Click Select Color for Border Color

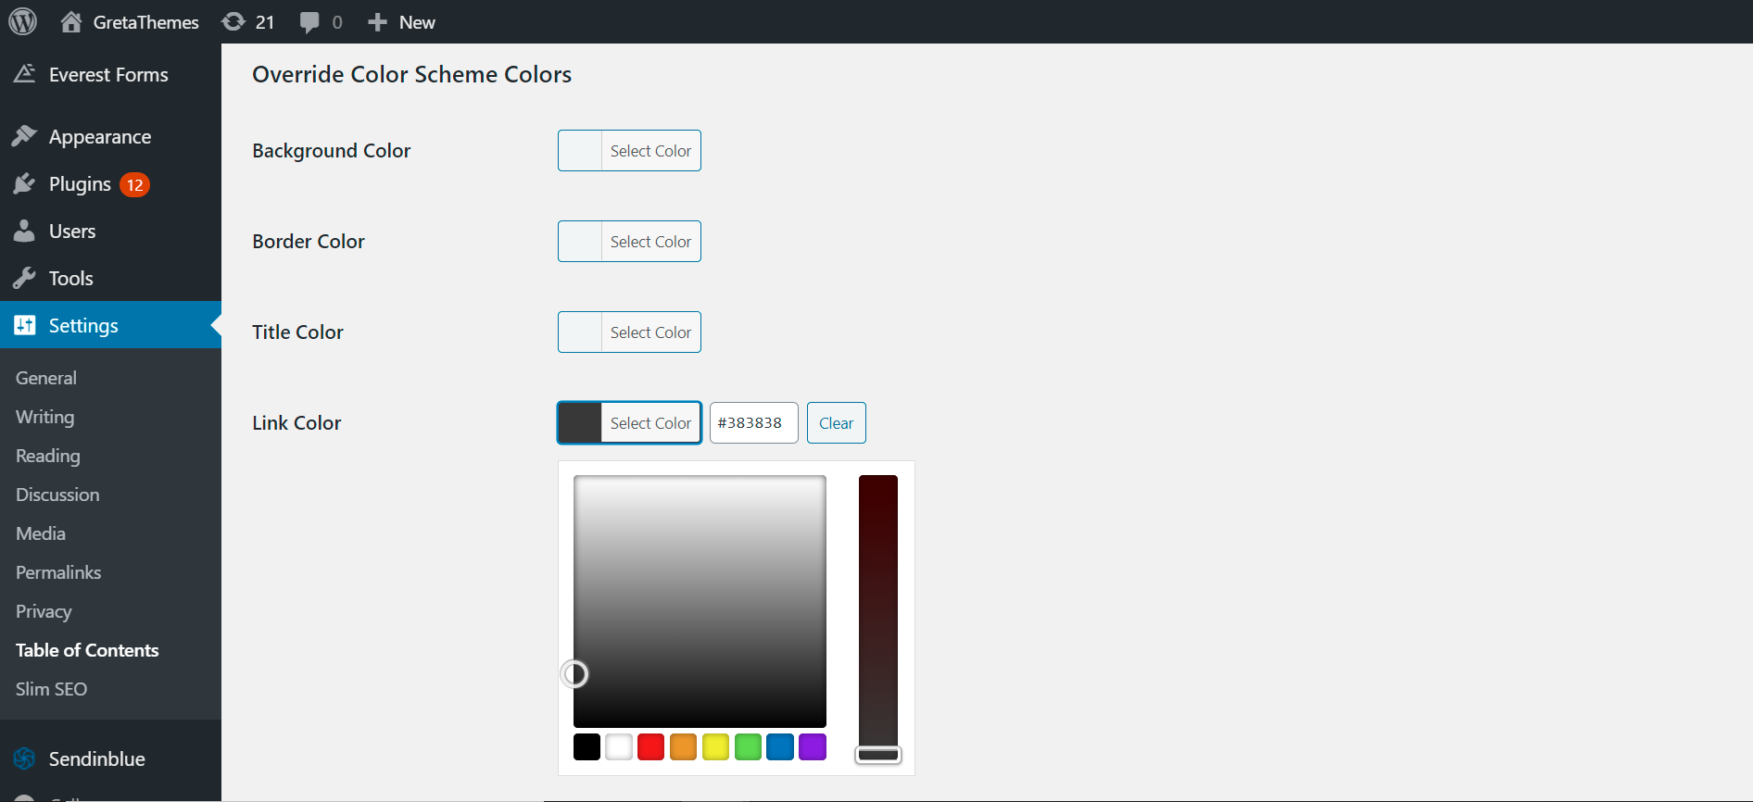point(629,242)
